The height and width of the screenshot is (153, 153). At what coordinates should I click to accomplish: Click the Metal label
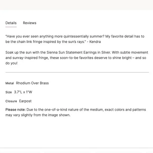pyautogui.click(x=10, y=83)
